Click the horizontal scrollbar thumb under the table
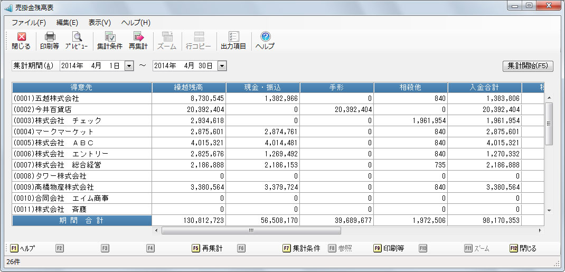The width and height of the screenshot is (565, 272). (251, 231)
